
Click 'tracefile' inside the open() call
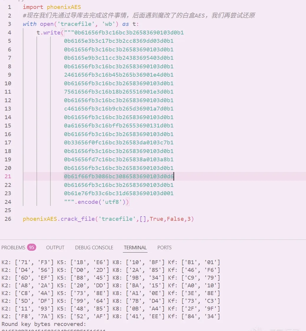pos(76,24)
